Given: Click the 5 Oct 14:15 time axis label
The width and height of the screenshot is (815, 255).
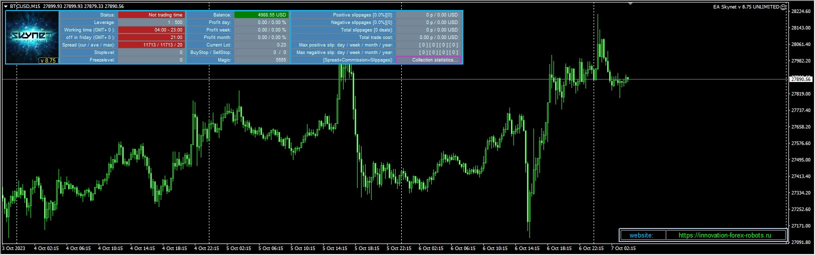Looking at the screenshot, I should click(335, 248).
